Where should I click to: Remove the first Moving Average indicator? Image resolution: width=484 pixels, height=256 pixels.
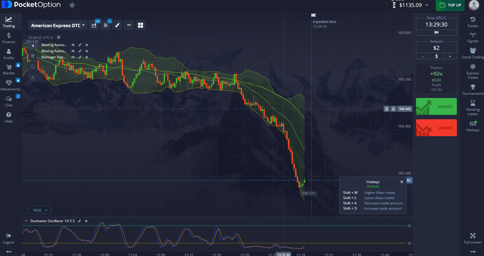point(87,45)
